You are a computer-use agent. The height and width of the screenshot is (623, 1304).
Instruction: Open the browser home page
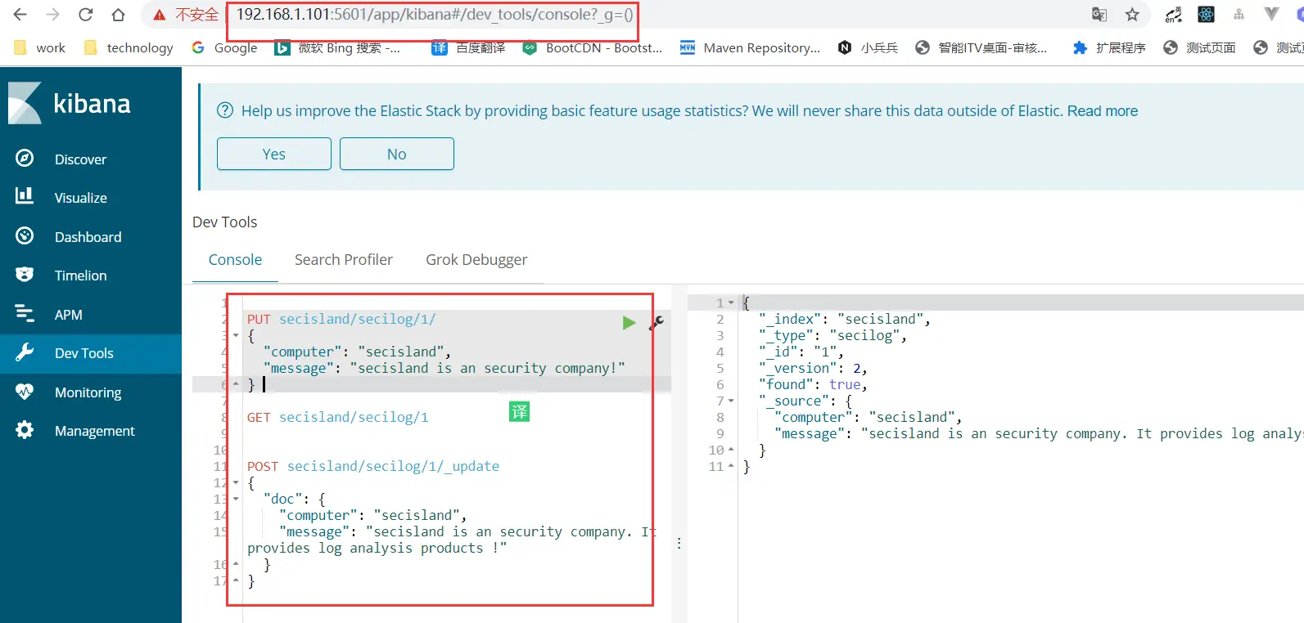(119, 15)
